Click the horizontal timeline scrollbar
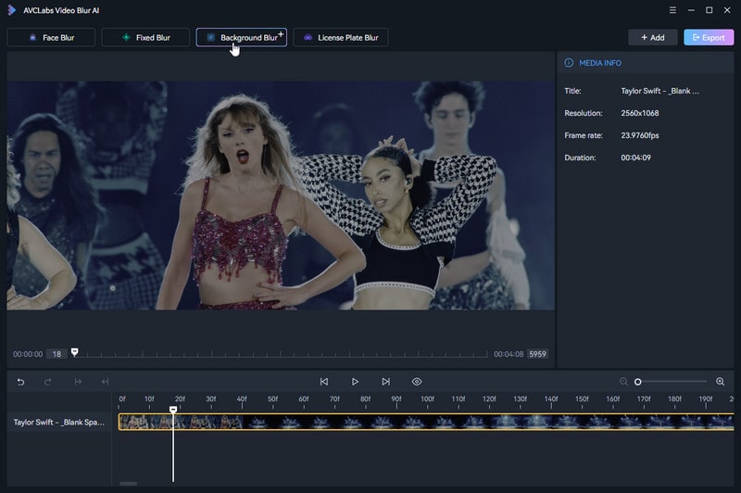741x493 pixels. coord(129,484)
